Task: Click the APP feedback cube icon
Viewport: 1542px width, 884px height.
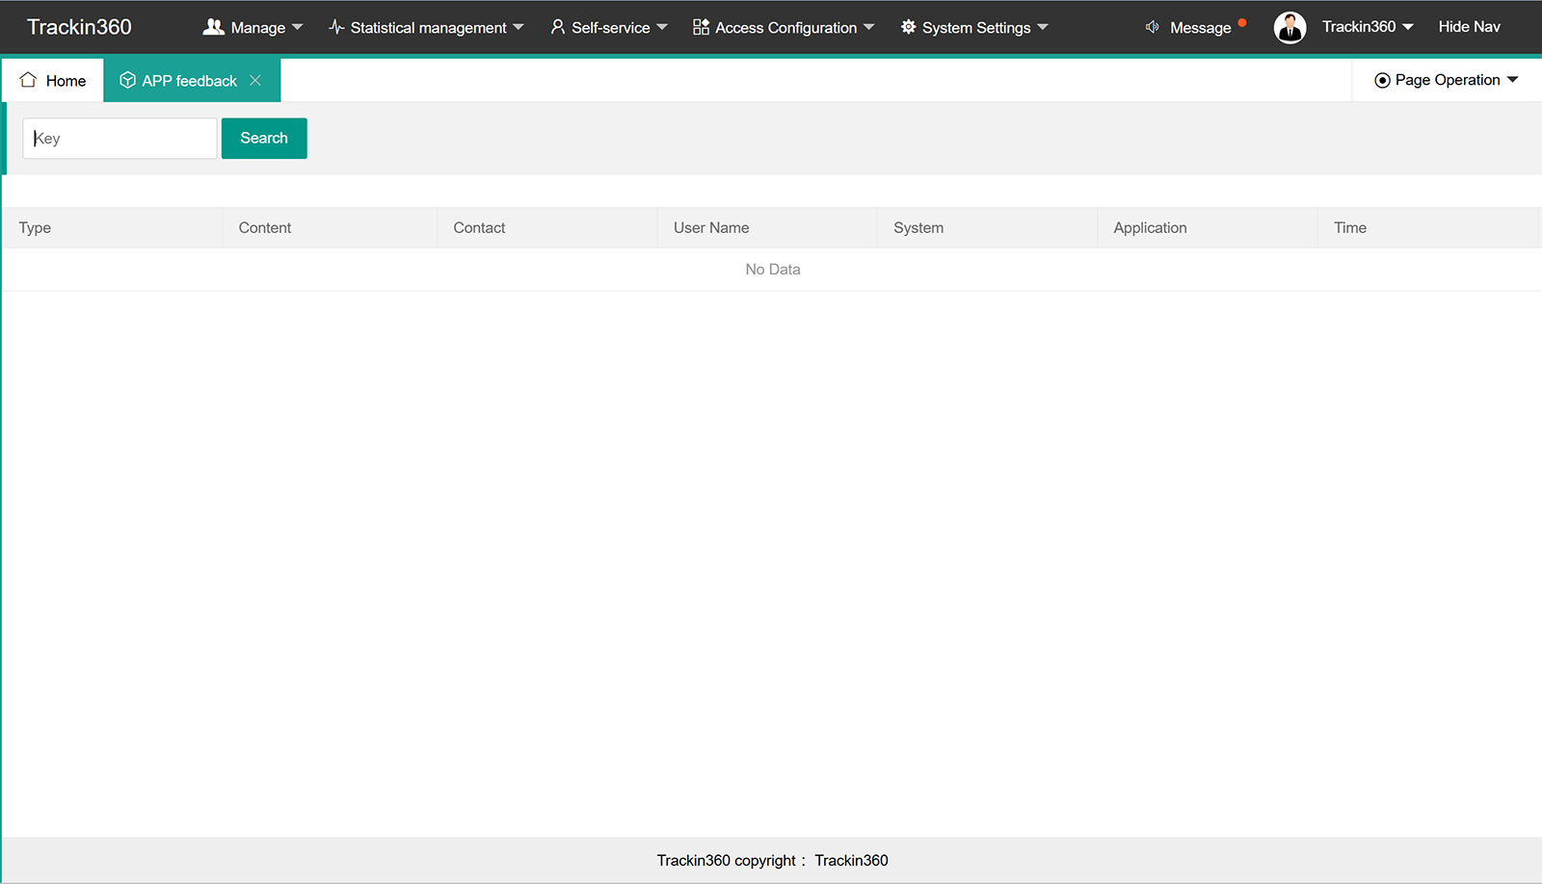Action: [x=127, y=80]
